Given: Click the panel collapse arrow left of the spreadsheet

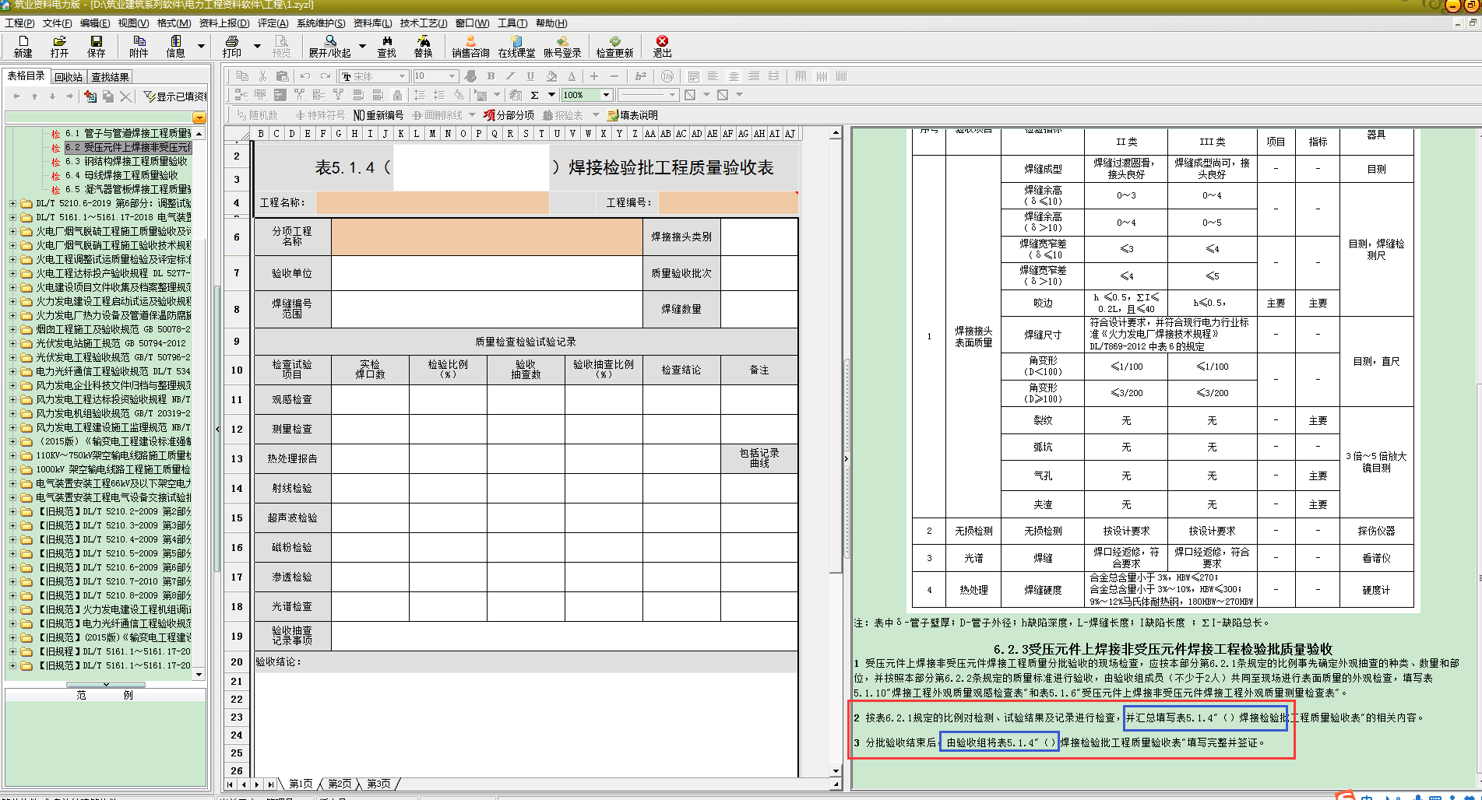Looking at the screenshot, I should [217, 429].
